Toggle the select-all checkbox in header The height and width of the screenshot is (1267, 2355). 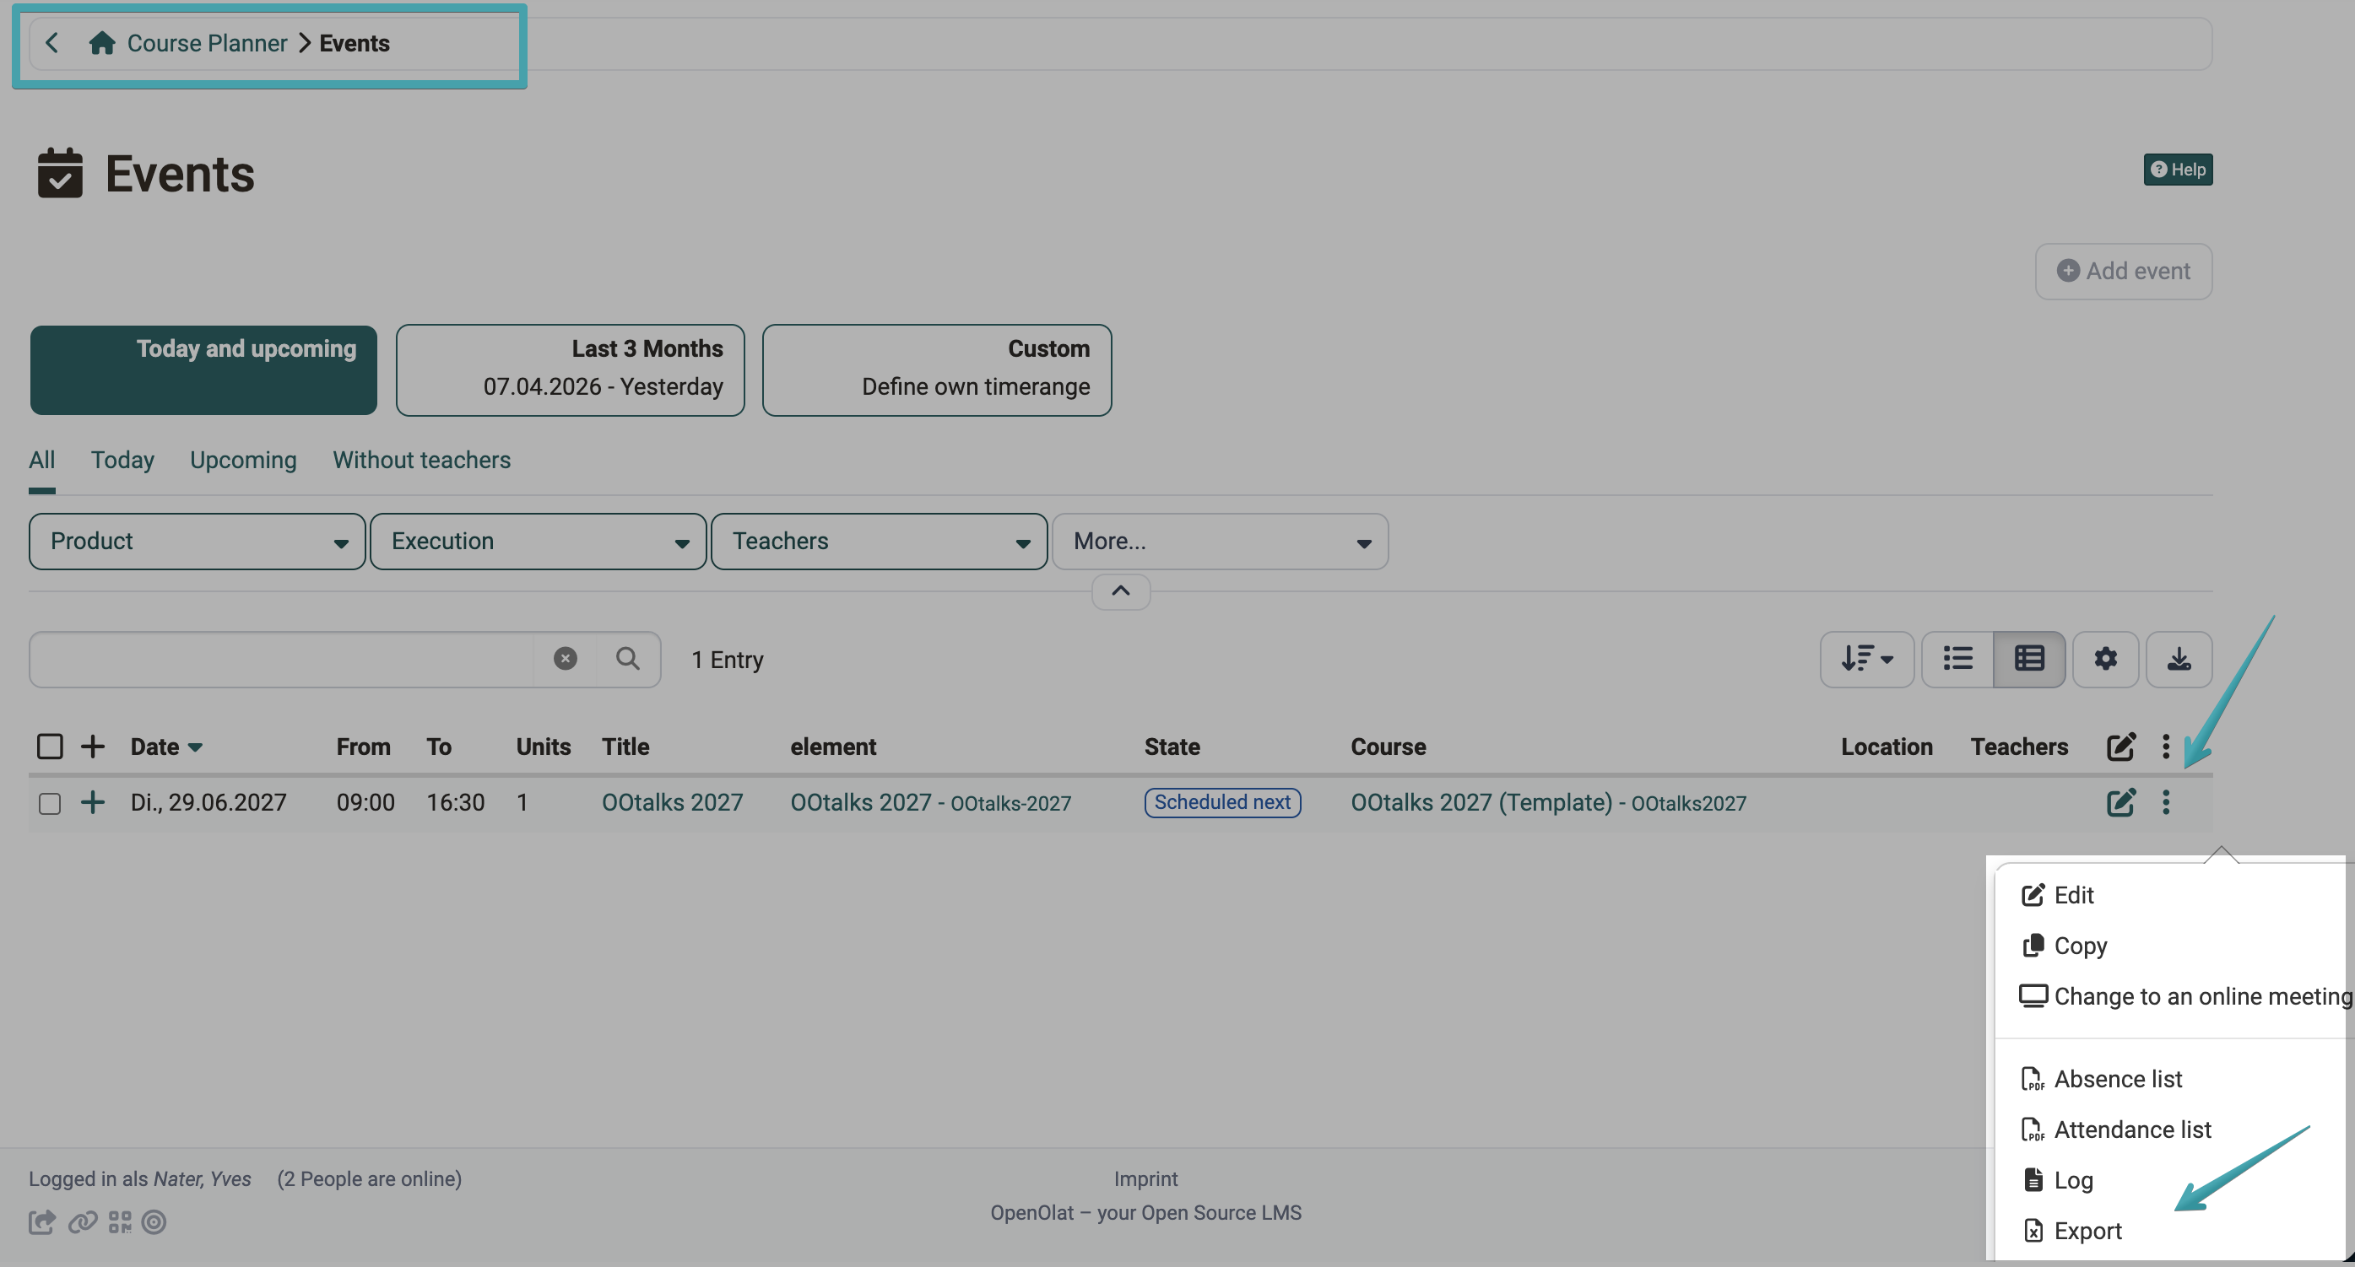(x=49, y=747)
